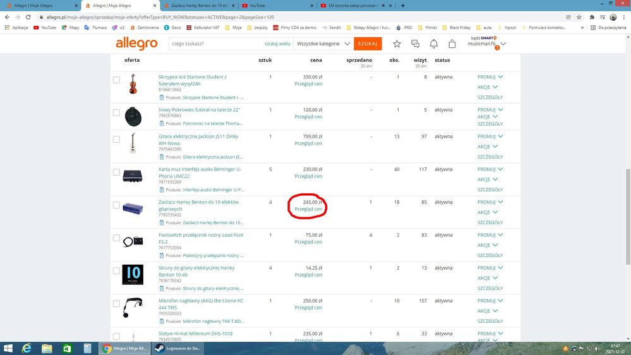631x355 pixels.
Task: Click the Harley Benton power supply thumbnail
Action: click(133, 208)
